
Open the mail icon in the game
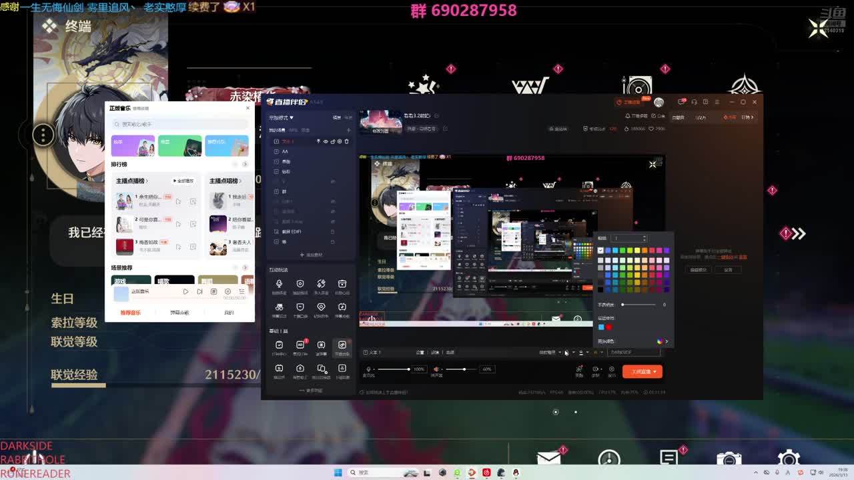548,459
